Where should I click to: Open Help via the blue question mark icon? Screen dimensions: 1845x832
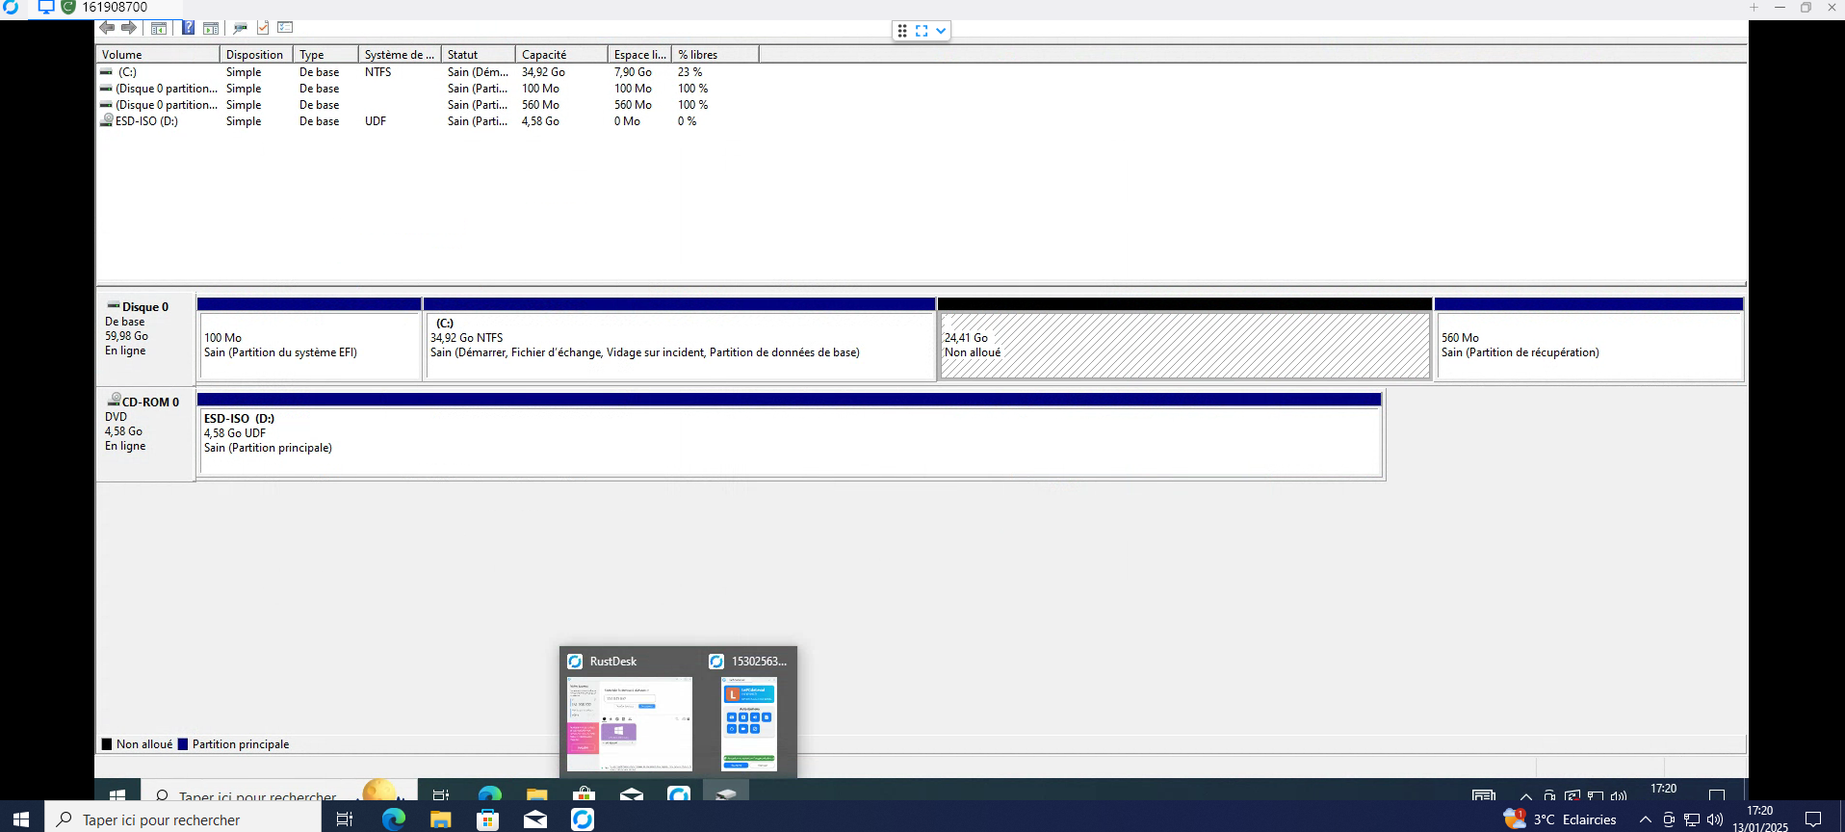pyautogui.click(x=189, y=28)
